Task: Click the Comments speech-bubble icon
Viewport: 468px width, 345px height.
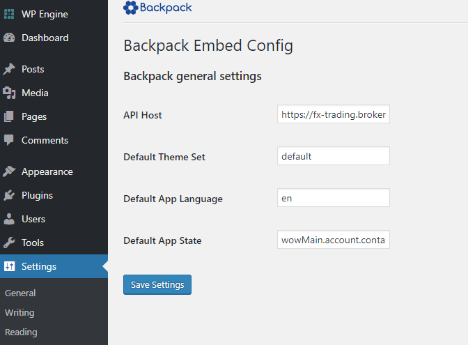Action: pos(9,140)
